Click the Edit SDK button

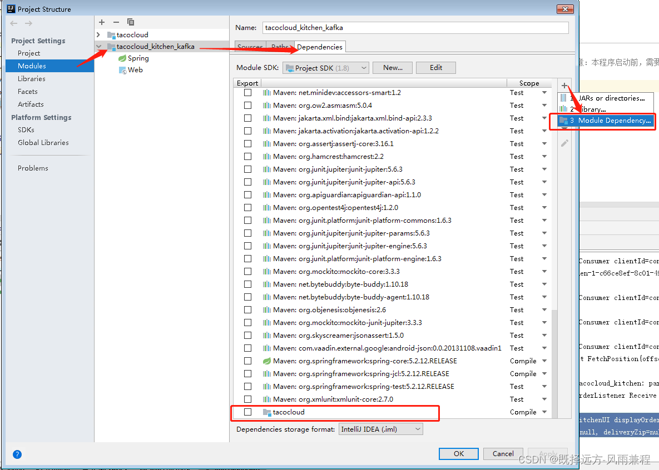(436, 68)
